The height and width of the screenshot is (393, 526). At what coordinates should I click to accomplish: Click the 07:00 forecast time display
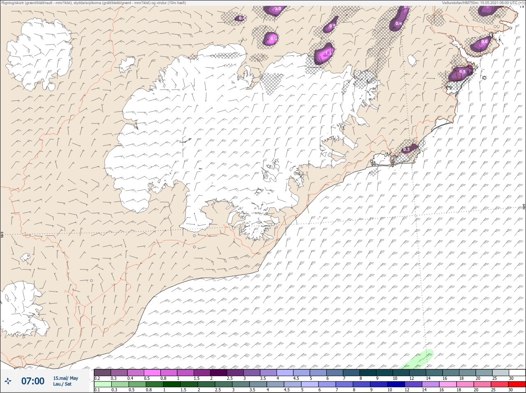coord(33,381)
